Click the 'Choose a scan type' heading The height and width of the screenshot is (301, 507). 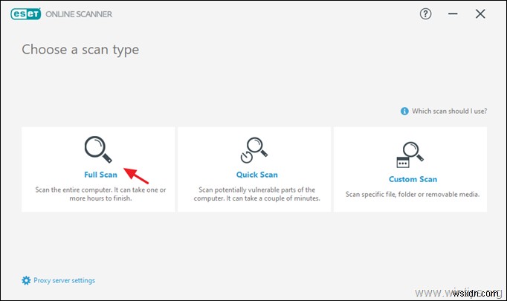click(80, 50)
